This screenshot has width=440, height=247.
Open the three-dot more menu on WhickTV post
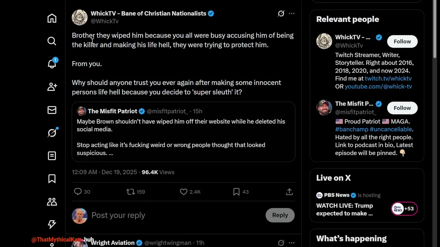pyautogui.click(x=291, y=13)
